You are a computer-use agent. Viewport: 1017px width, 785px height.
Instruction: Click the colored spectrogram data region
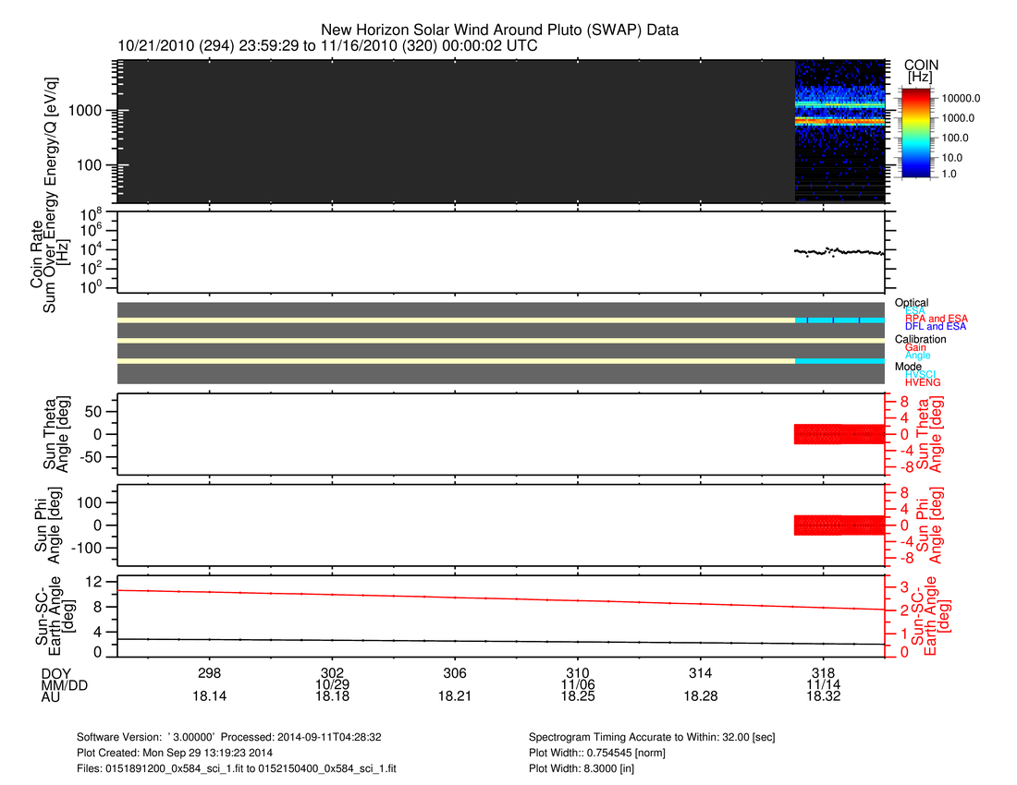[839, 120]
